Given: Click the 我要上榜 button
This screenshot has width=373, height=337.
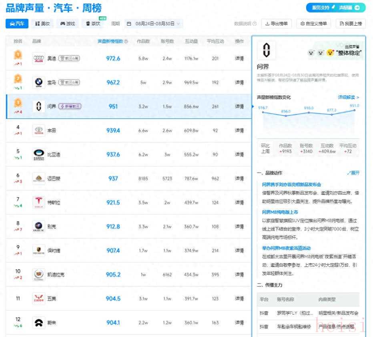Looking at the screenshot, I should (x=351, y=24).
